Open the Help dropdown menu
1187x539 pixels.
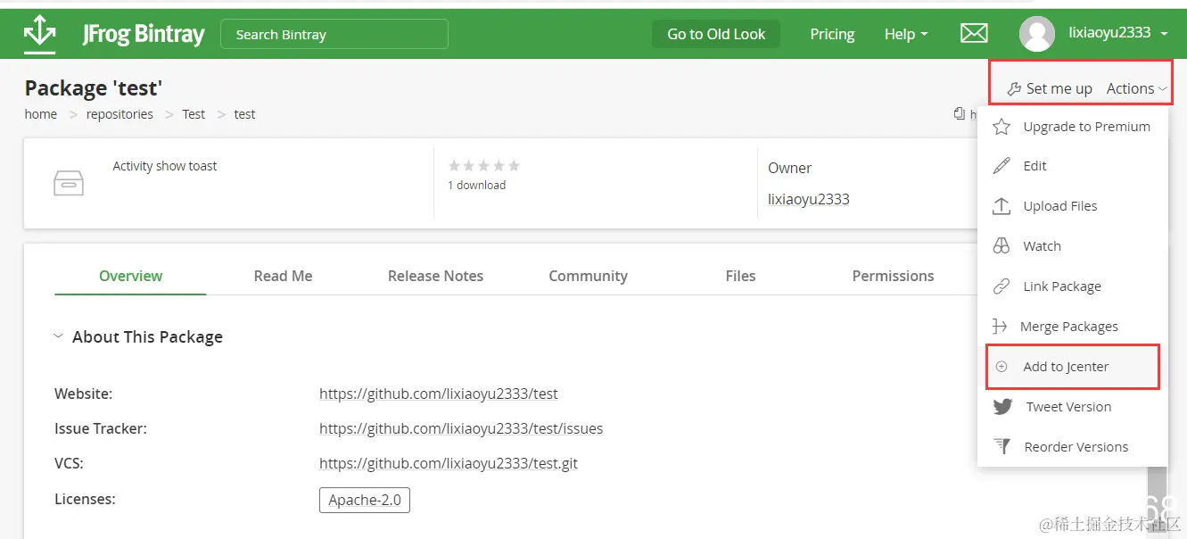coord(906,34)
